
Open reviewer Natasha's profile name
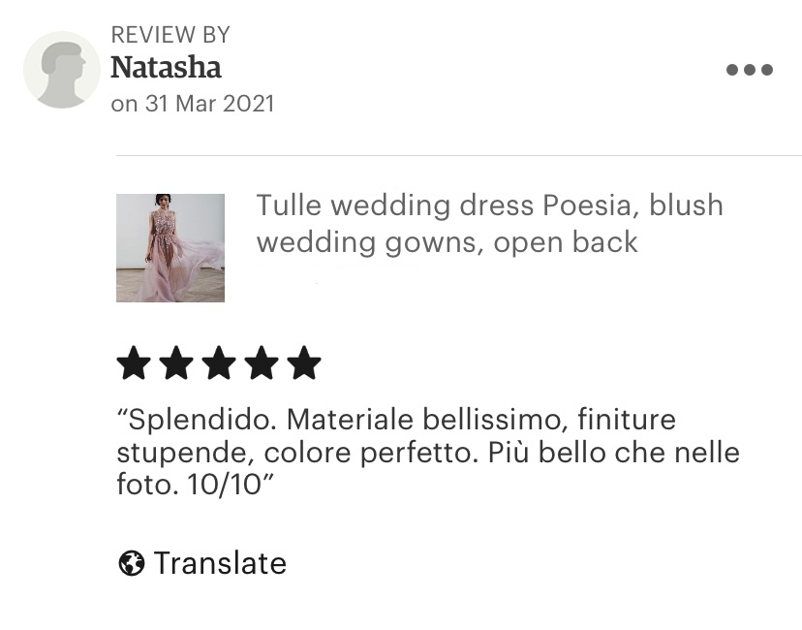[x=167, y=68]
